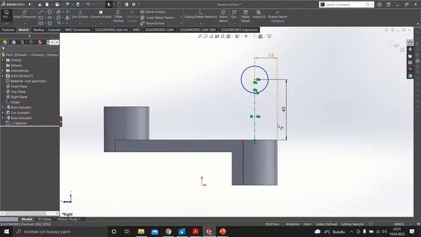Click the FeatureManager filter icon
421x237 pixels.
click(3, 49)
